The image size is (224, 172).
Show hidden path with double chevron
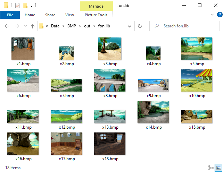[47, 26]
